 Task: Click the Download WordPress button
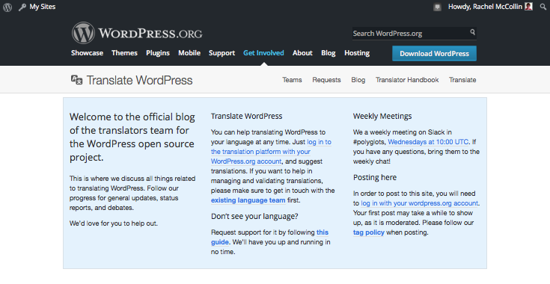(434, 54)
